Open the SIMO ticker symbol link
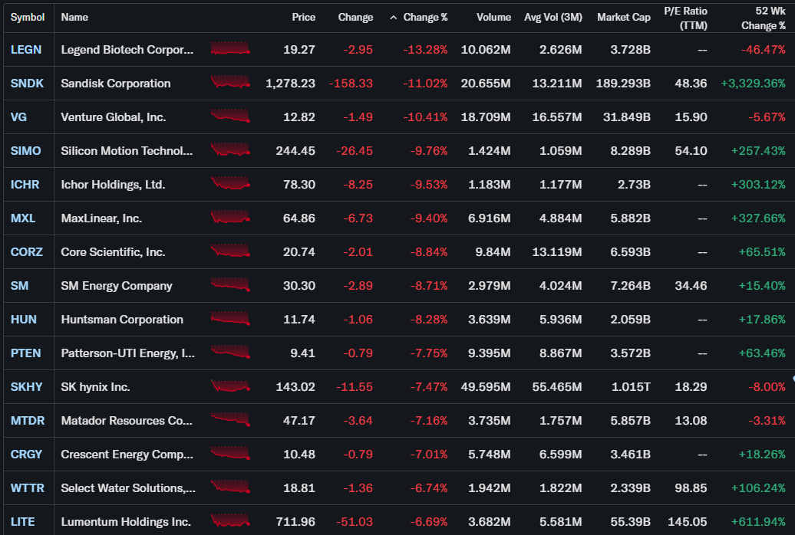This screenshot has width=795, height=535. (x=26, y=150)
